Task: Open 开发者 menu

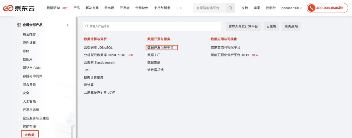Action: (125, 8)
